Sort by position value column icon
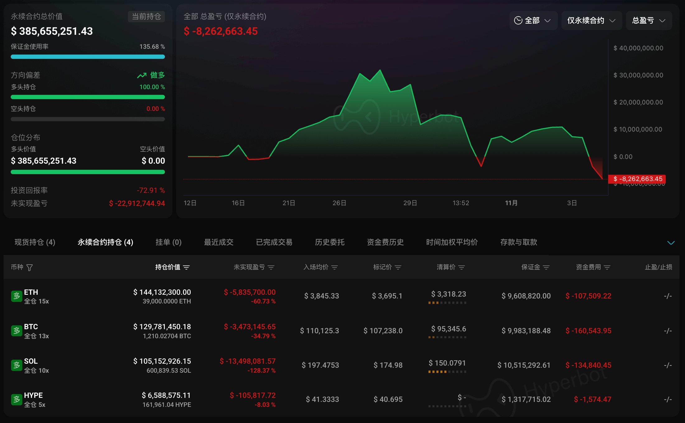Image resolution: width=685 pixels, height=423 pixels. click(186, 267)
